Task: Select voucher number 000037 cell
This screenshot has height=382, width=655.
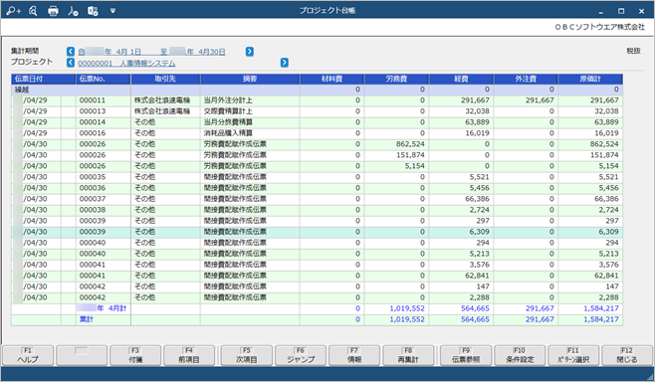Action: click(104, 199)
